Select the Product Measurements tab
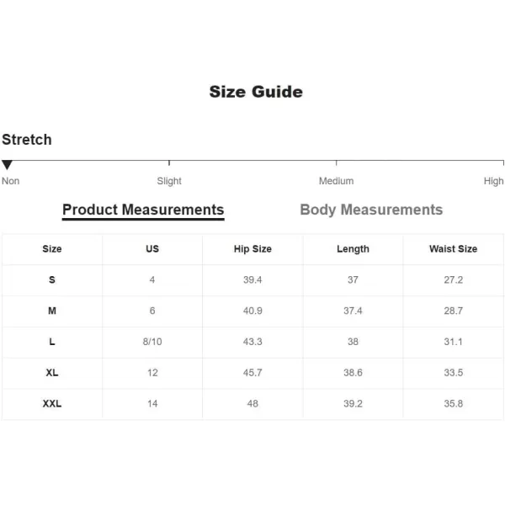The image size is (505, 505). click(143, 210)
